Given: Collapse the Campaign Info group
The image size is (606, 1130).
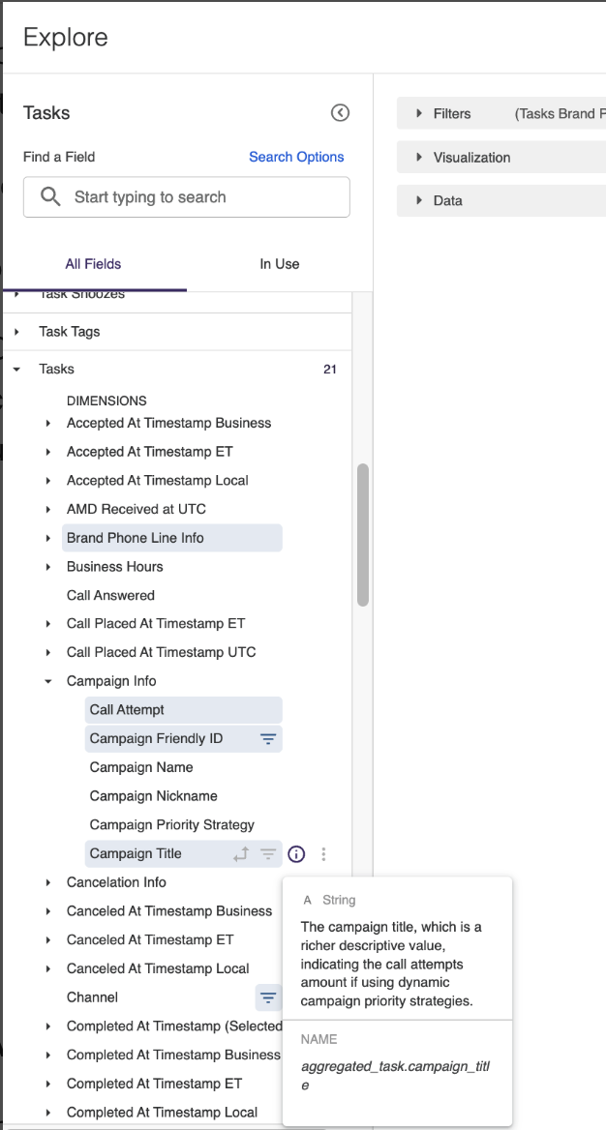Looking at the screenshot, I should [x=48, y=681].
